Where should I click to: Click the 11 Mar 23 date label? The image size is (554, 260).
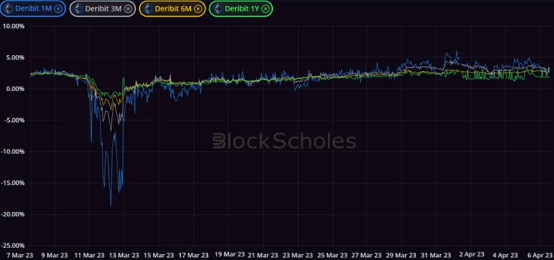[x=89, y=255]
